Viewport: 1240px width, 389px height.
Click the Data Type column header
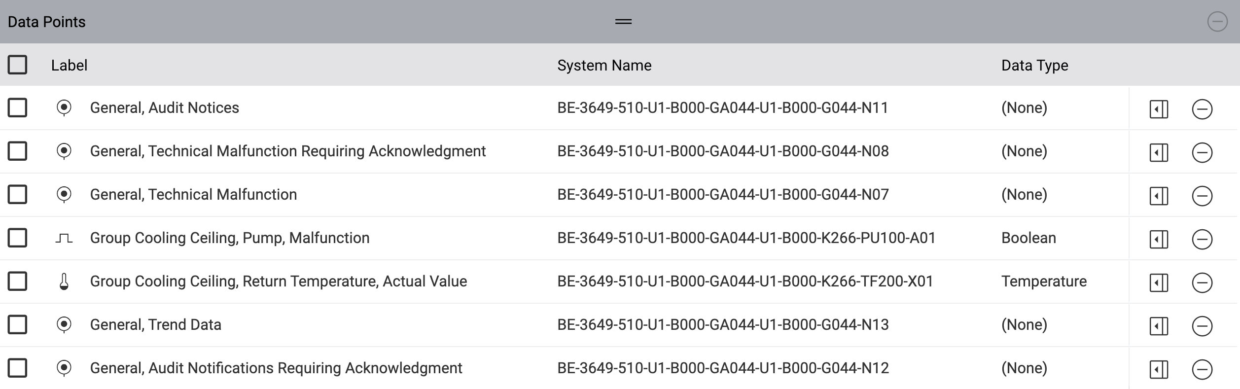[x=1034, y=65]
